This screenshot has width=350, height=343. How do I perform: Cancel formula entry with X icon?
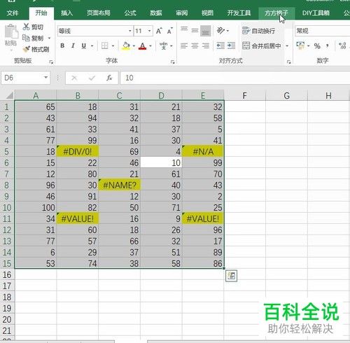74,78
